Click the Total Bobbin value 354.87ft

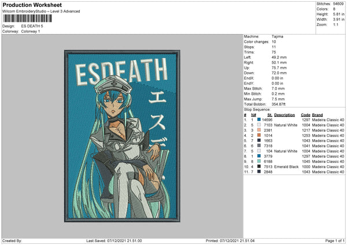click(x=278, y=105)
